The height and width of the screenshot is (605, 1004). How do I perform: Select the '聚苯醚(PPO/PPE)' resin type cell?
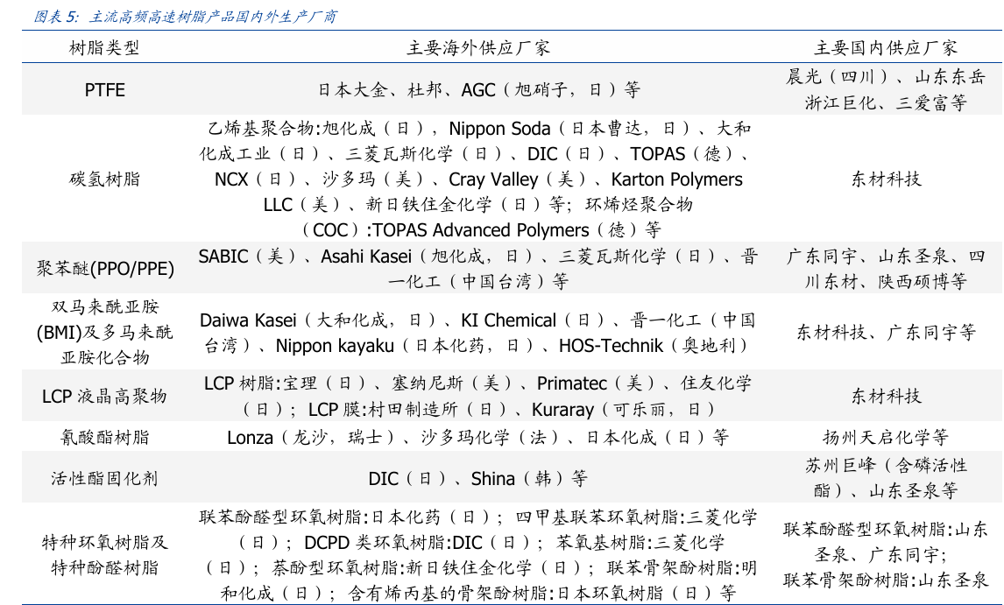click(104, 268)
